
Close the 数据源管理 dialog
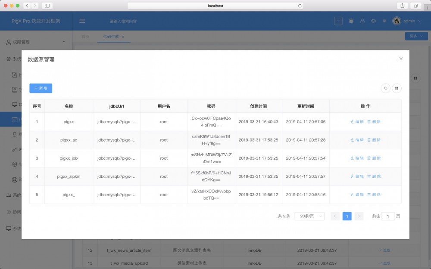pos(401,59)
